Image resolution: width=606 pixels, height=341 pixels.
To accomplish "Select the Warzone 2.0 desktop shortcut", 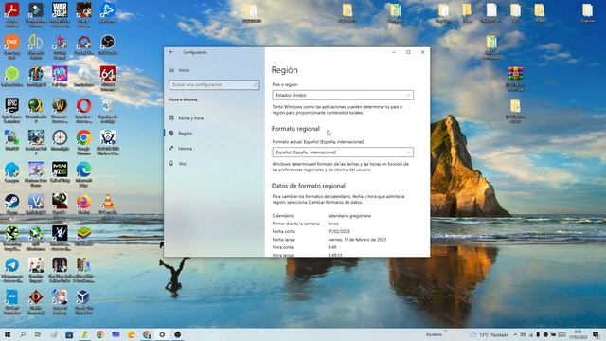I will tap(60, 15).
